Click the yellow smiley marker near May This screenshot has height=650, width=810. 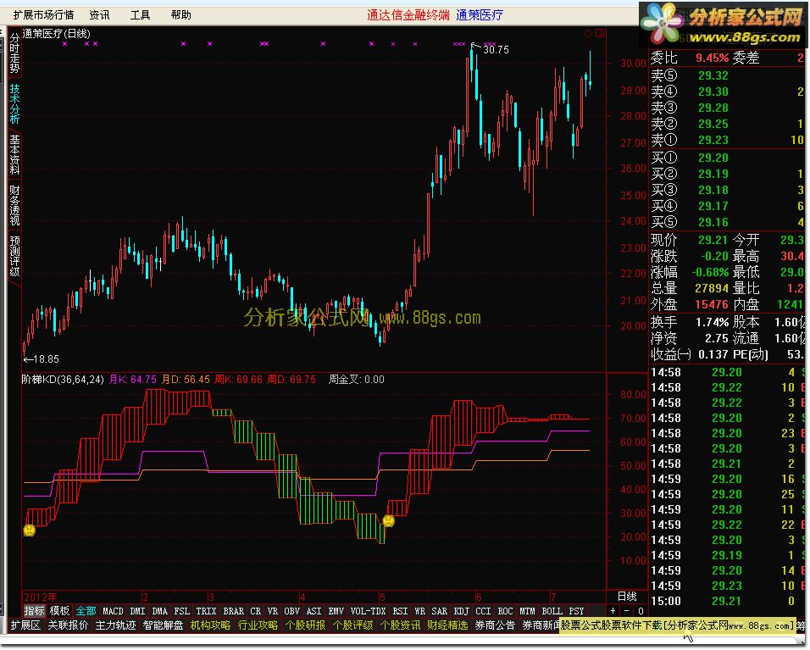388,520
